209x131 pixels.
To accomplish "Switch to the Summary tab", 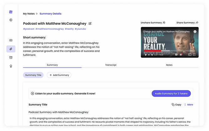I will tap(52, 65).
